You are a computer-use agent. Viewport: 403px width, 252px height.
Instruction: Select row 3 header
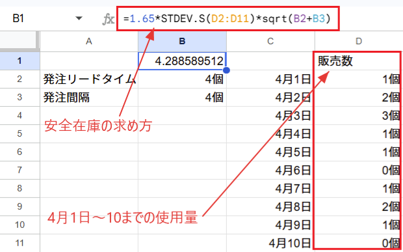click(19, 97)
